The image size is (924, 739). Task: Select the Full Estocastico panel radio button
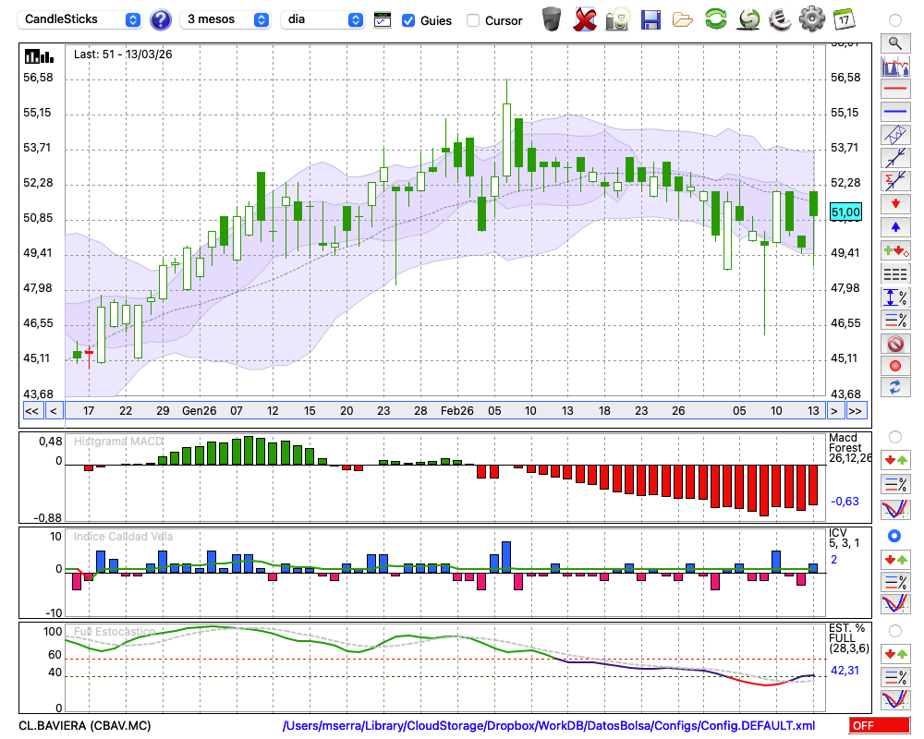(895, 631)
